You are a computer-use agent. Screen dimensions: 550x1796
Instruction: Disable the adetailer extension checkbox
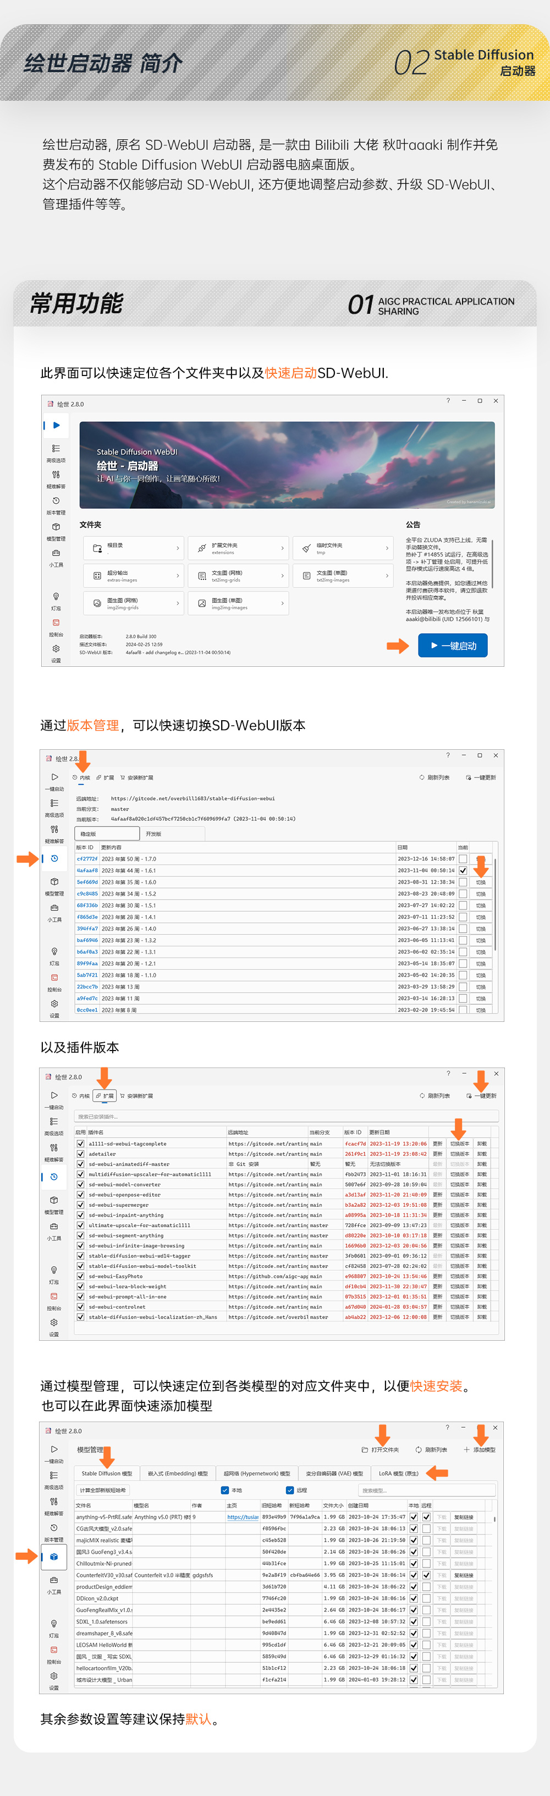pos(81,1154)
